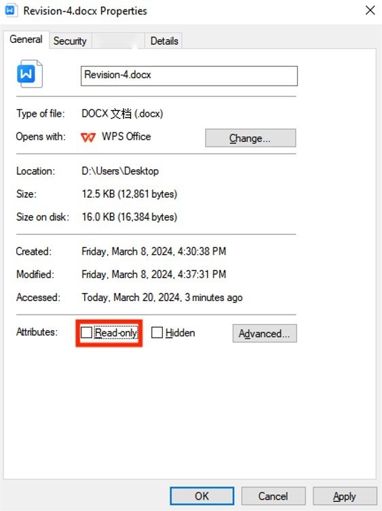The height and width of the screenshot is (511, 382).
Task: Click the file name field Revision-4.docx
Action: [189, 75]
